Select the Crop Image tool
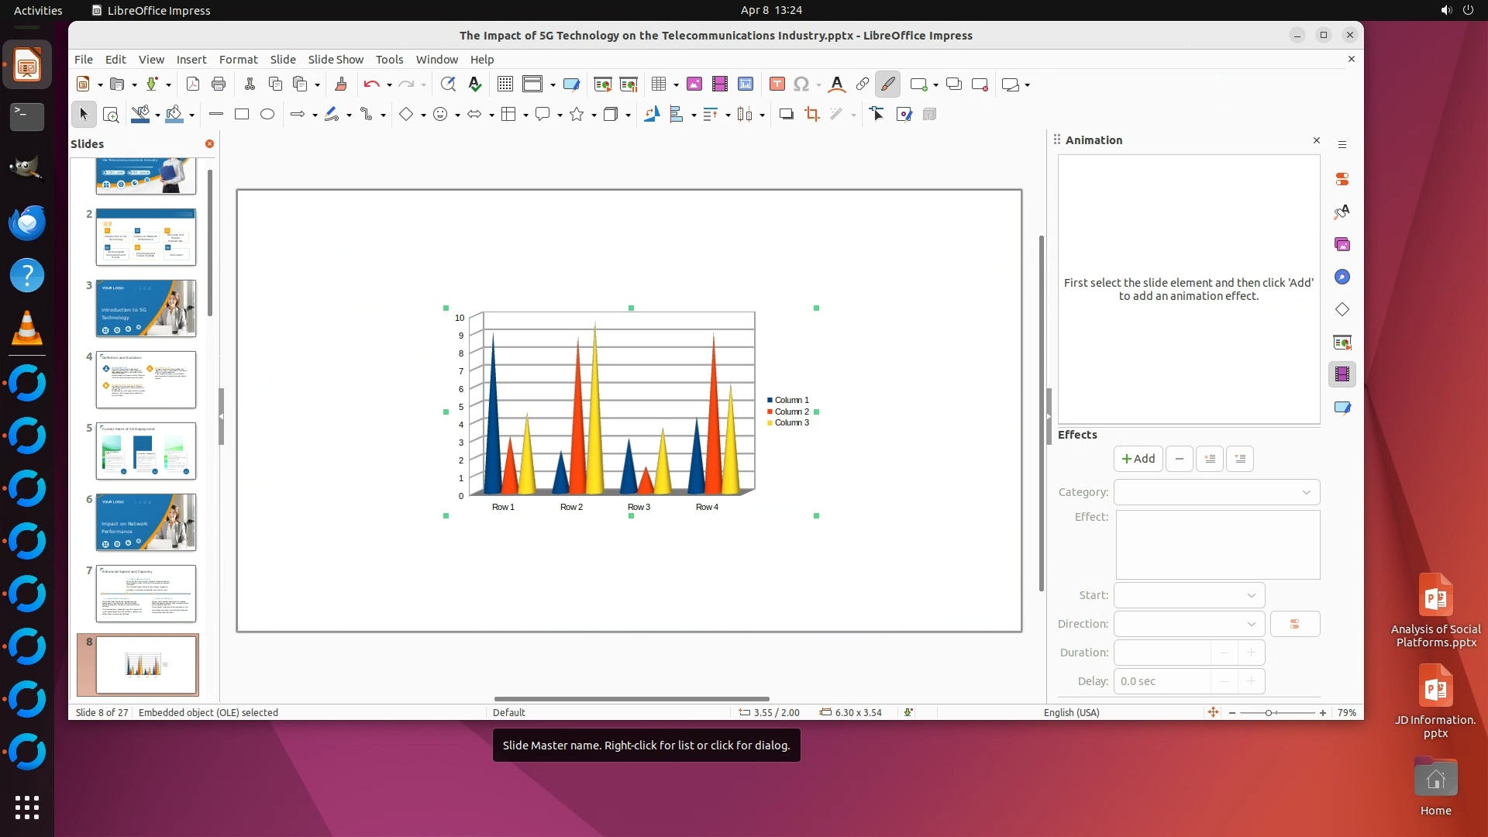 coord(811,115)
